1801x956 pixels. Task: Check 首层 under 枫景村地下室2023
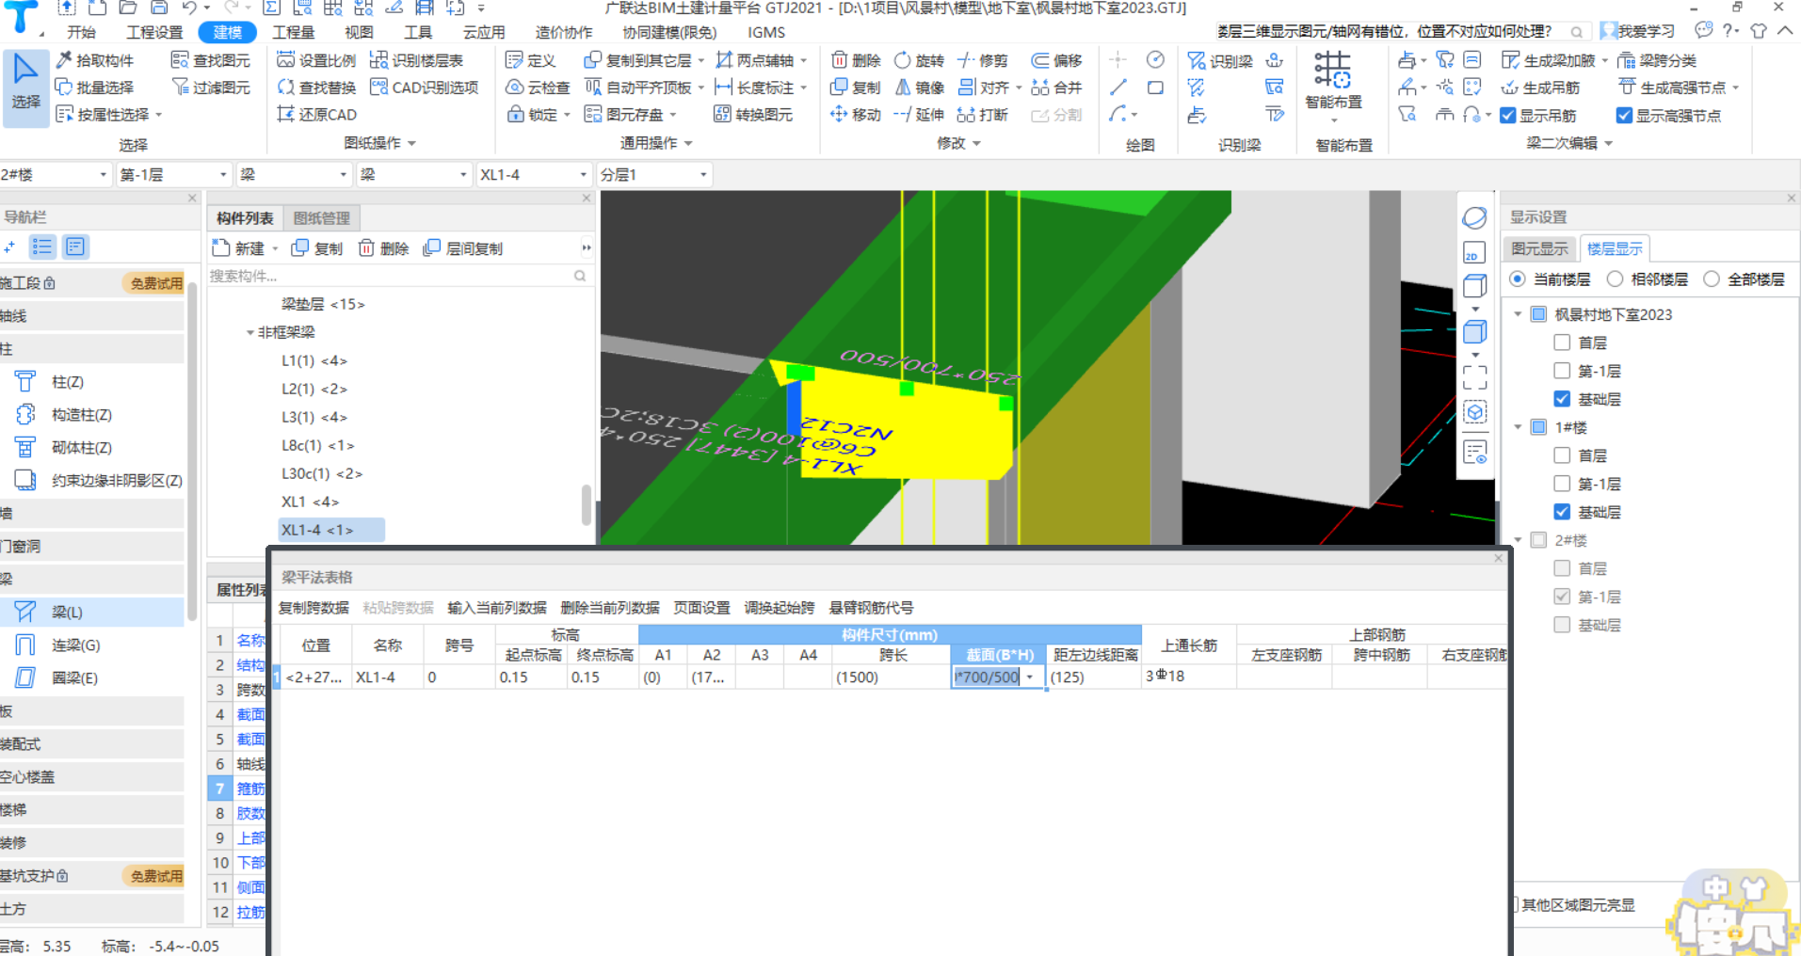(x=1562, y=343)
